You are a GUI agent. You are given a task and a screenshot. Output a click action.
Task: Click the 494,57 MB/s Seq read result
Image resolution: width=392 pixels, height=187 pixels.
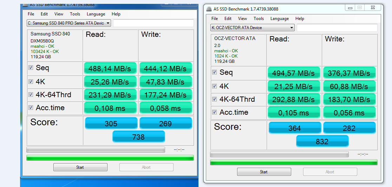[x=294, y=73]
